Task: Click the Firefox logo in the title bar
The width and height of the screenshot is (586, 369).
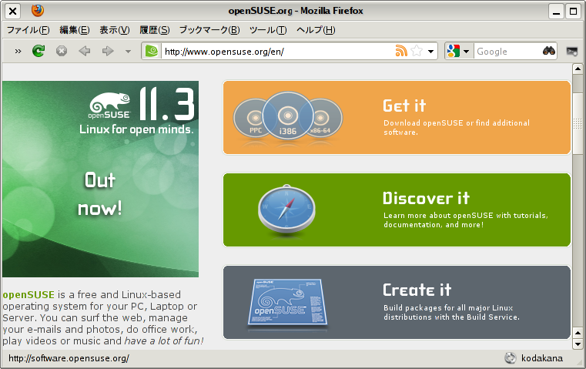Action: [38, 11]
